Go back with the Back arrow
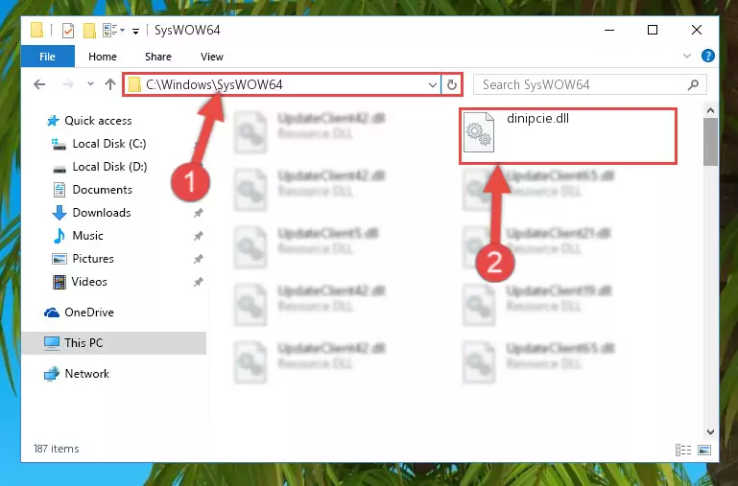738x486 pixels. (39, 84)
